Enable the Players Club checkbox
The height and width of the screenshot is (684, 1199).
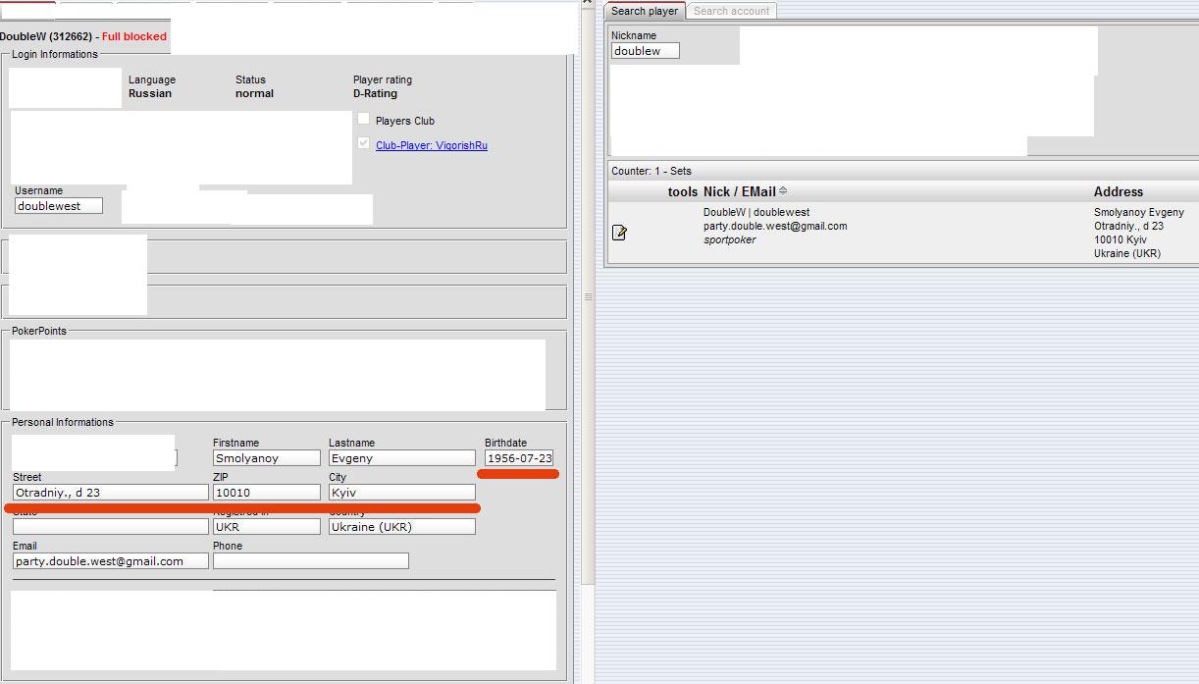tap(364, 120)
